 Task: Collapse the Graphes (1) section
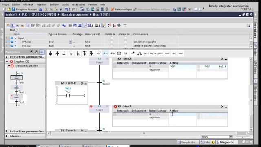click(7, 62)
